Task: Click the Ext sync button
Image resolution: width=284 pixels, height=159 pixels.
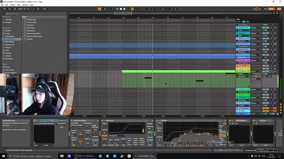Action: 10,9
